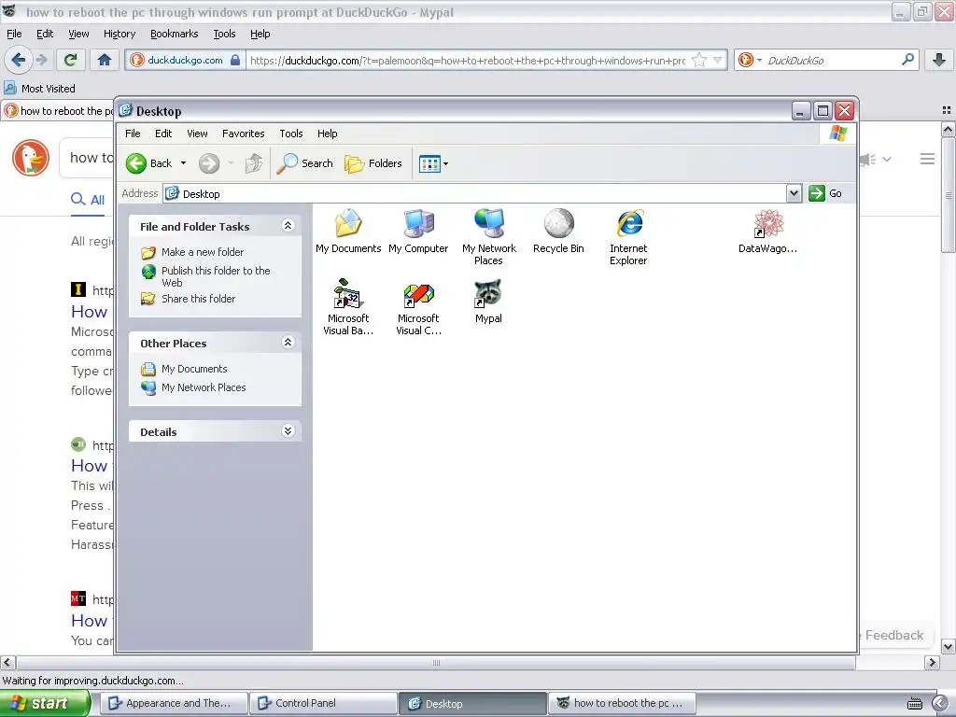956x717 pixels.
Task: Open Search in Explorer toolbar
Action: point(304,163)
